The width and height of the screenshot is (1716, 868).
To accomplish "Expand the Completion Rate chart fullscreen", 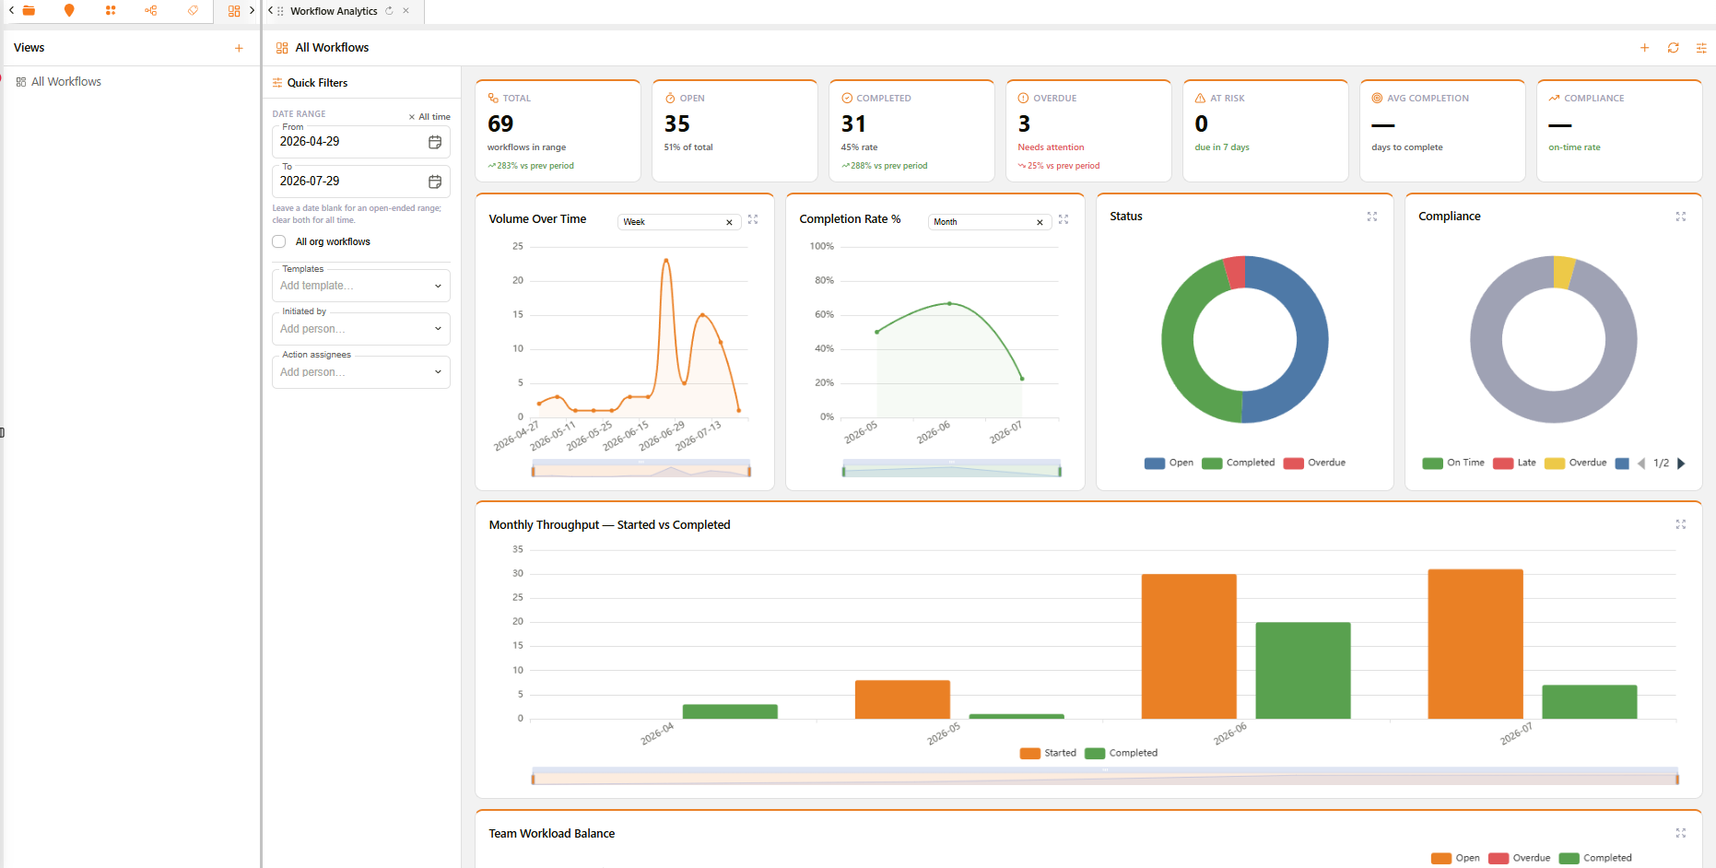I will point(1064,219).
